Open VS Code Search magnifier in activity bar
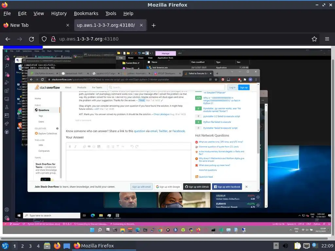The height and width of the screenshot is (251, 335). coord(7,66)
